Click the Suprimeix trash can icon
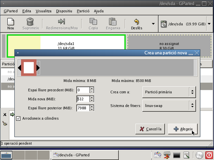214x160 pixels. click(x=30, y=22)
